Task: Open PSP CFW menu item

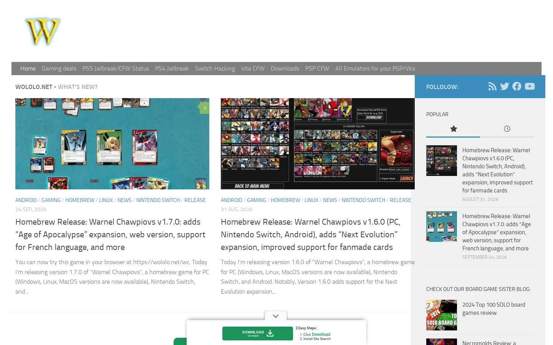Action: 317,69
